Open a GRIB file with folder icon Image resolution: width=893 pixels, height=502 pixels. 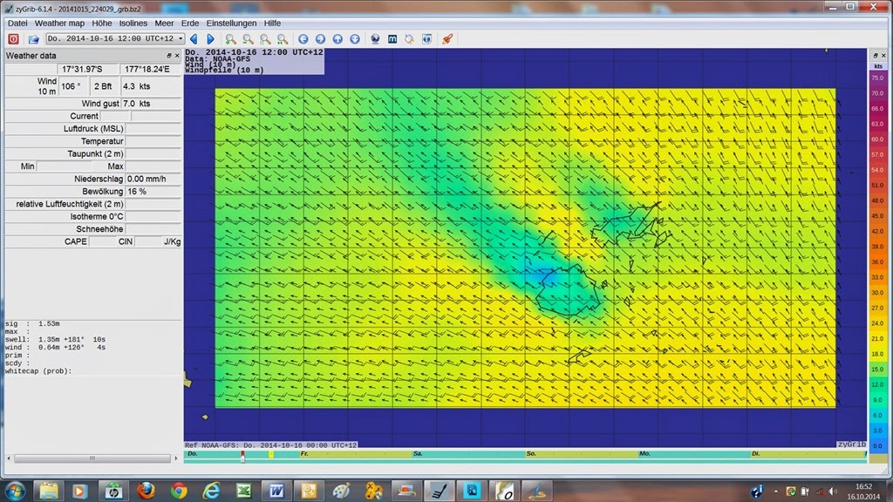(x=34, y=38)
